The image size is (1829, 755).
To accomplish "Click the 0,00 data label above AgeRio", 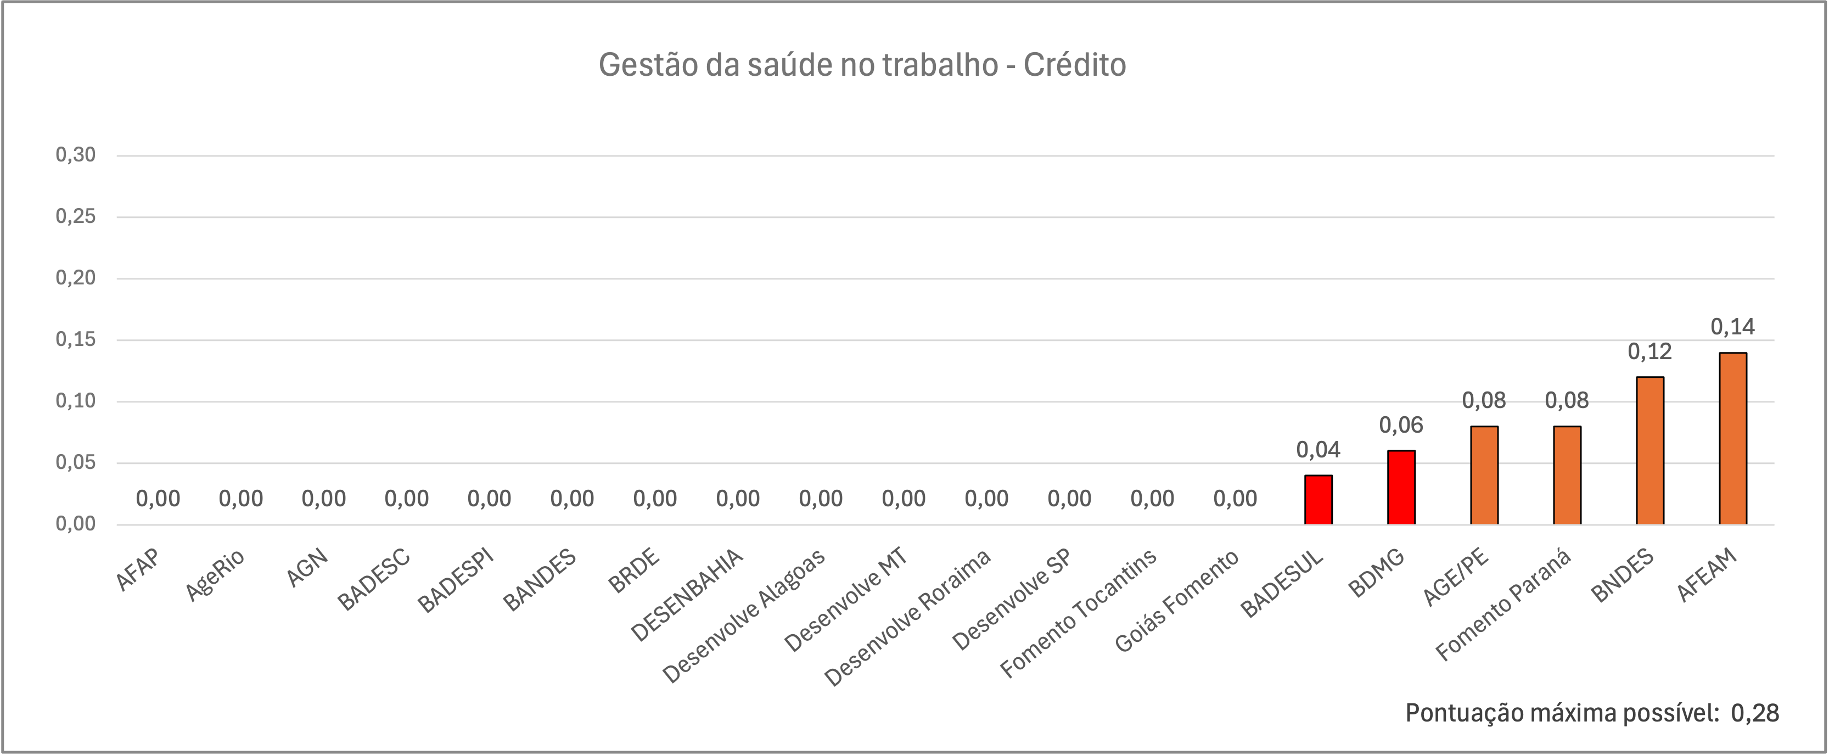I will point(240,499).
